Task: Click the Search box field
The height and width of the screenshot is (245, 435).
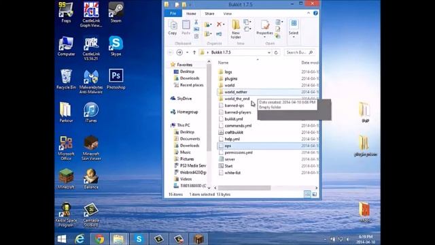Action: pyautogui.click(x=300, y=52)
